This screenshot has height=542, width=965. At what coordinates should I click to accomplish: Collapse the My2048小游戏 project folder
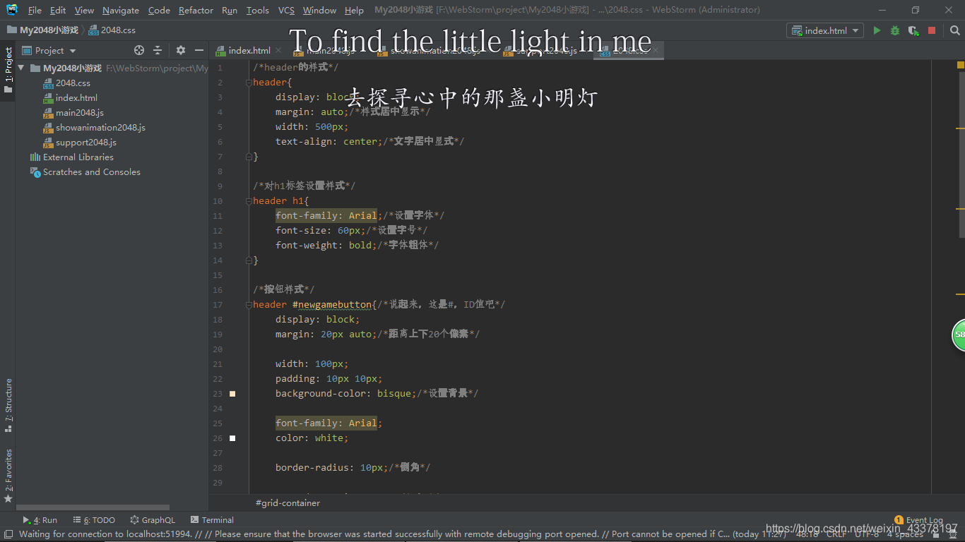coord(20,68)
